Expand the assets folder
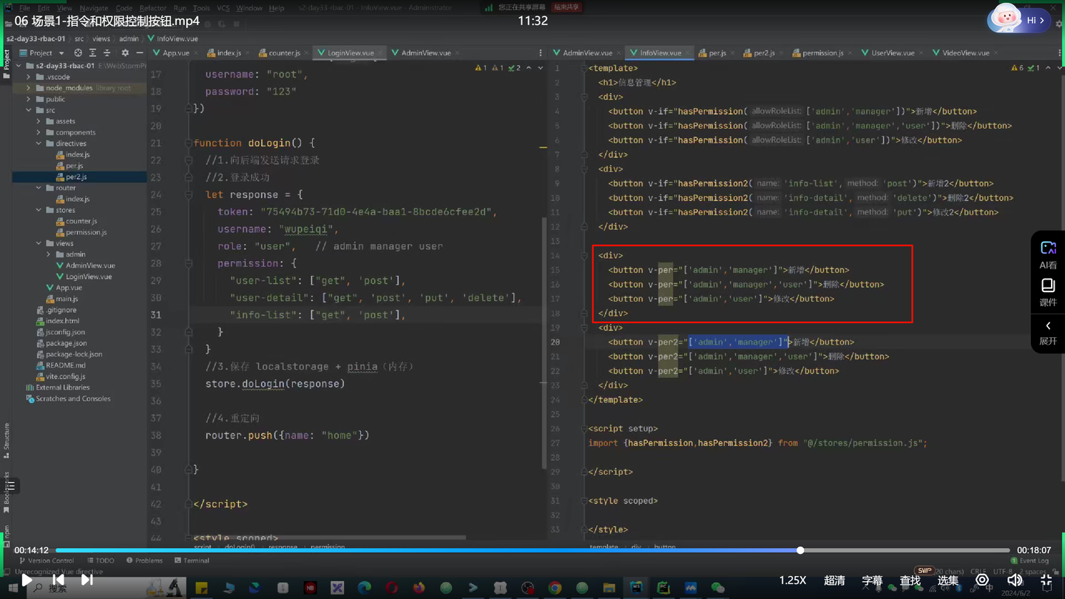Image resolution: width=1065 pixels, height=599 pixels. (39, 121)
